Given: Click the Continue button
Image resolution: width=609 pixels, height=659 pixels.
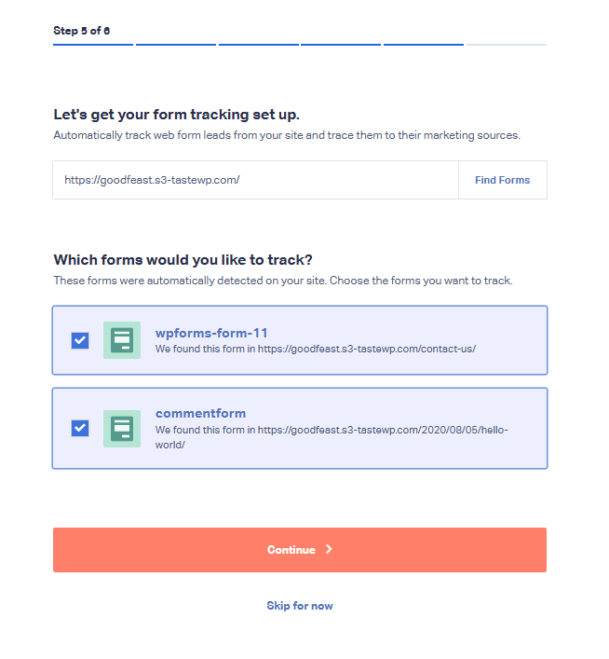Looking at the screenshot, I should pos(300,550).
